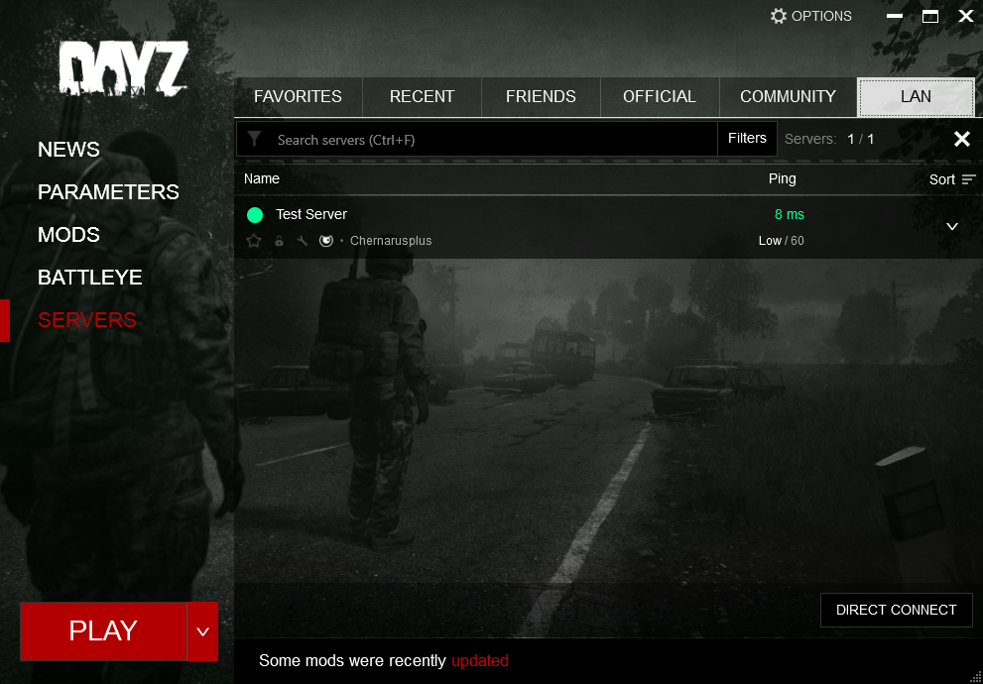
Task: Select the Community servers tab
Action: tap(788, 97)
